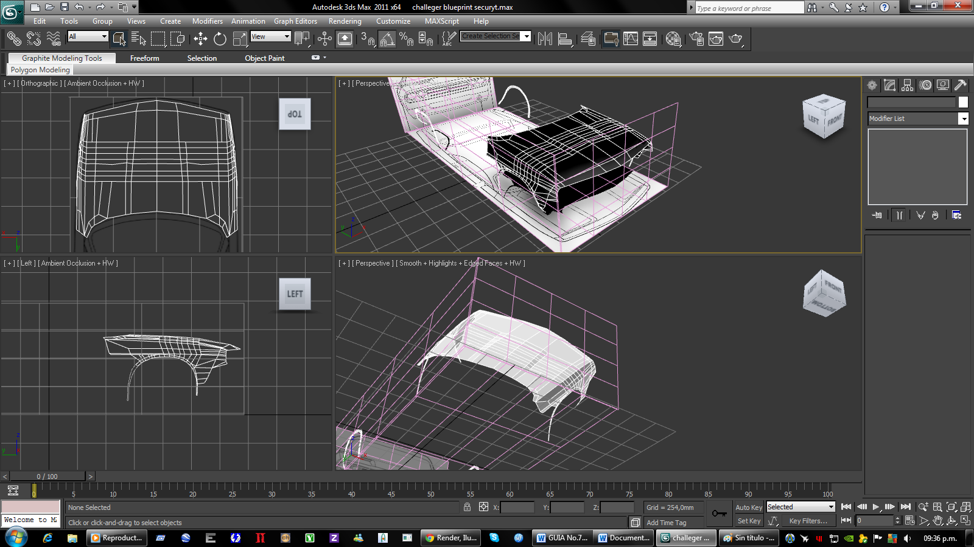Open the reference coordinate View dropdown

(270, 36)
